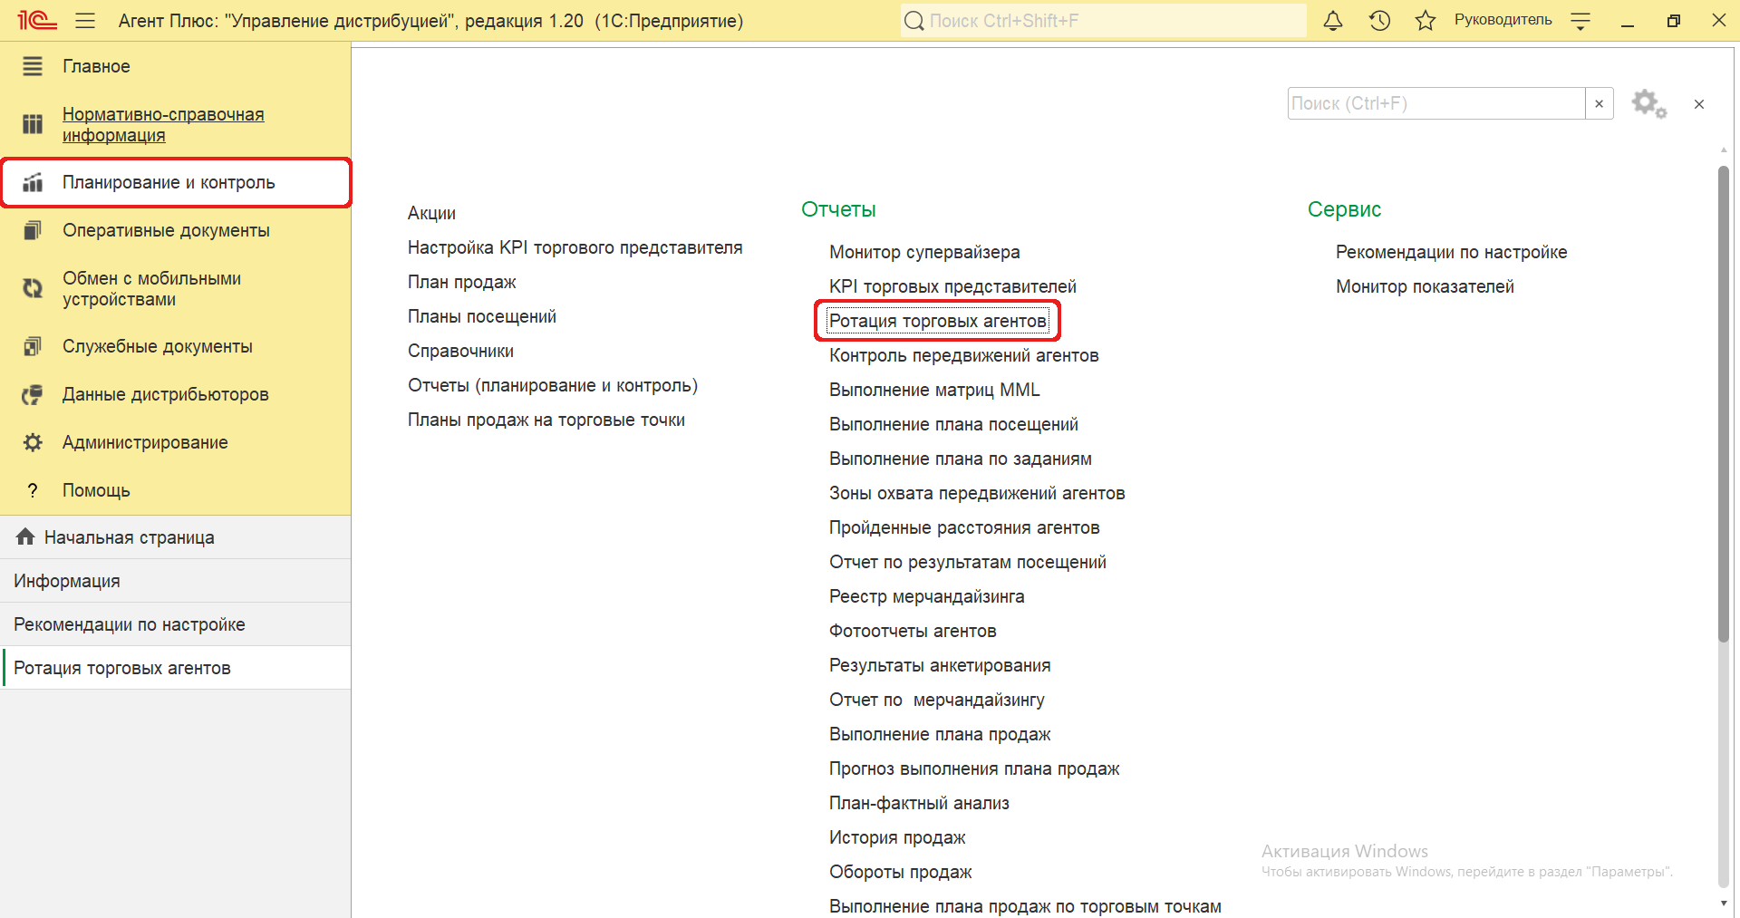Viewport: 1740px width, 918px height.
Task: Focus the panel search Ctrl+F field
Action: (1436, 103)
